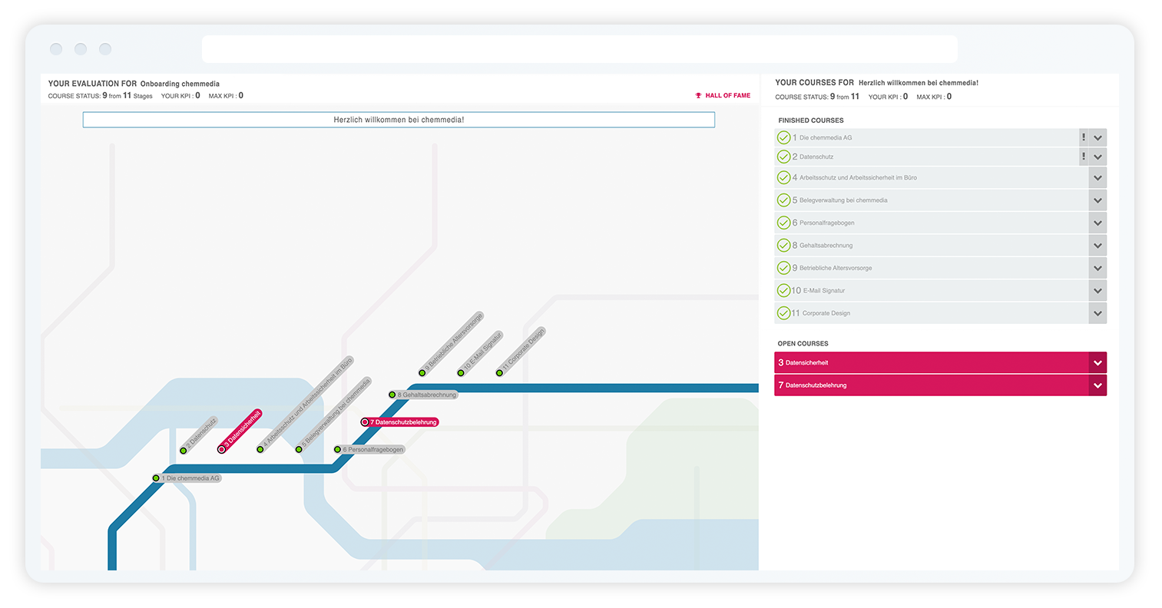Image resolution: width=1162 pixels, height=608 pixels.
Task: Select map station '2 Datenschutz'
Action: coord(199,435)
